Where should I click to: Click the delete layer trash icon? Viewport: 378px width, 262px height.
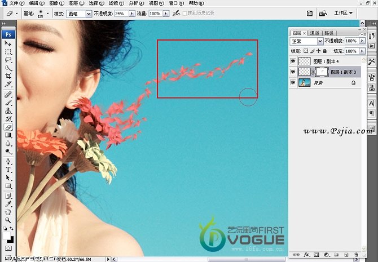tap(356, 255)
